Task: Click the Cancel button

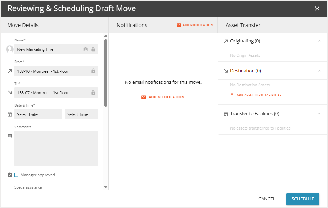Action: tap(267, 199)
